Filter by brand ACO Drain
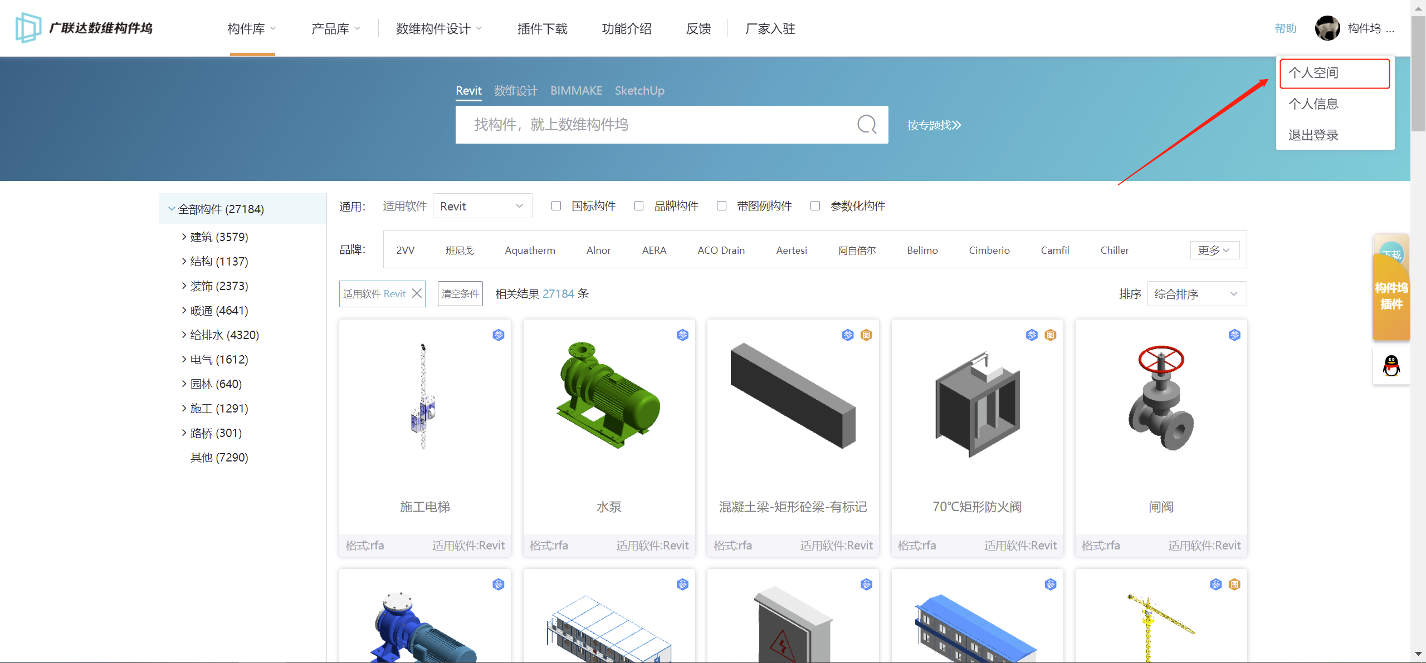The height and width of the screenshot is (663, 1426). tap(721, 250)
